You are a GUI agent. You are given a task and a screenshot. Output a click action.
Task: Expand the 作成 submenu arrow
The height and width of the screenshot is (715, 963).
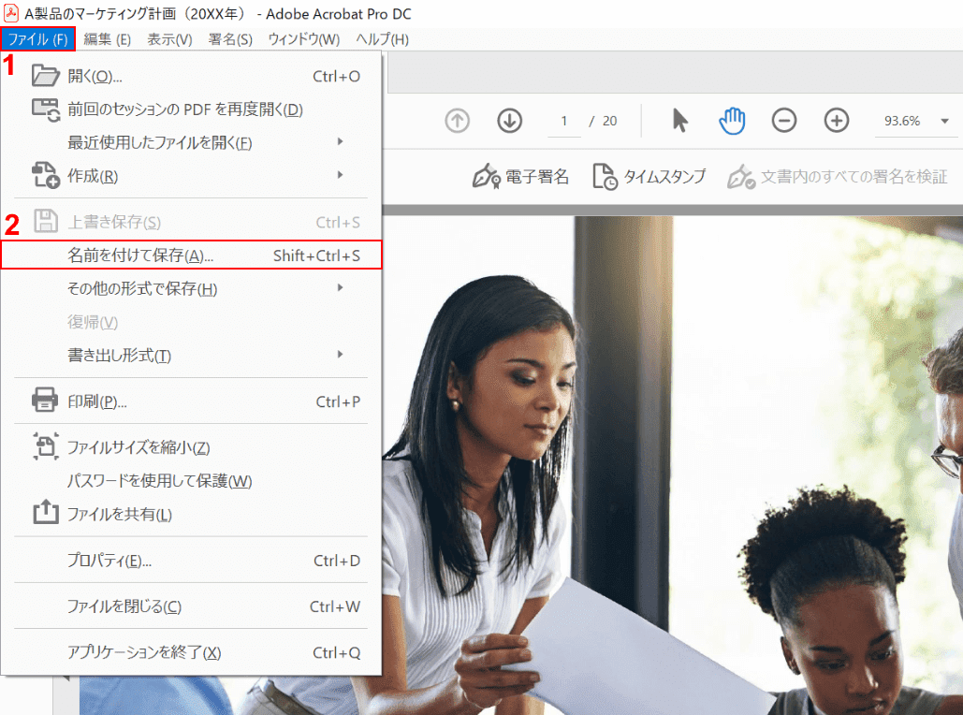[341, 175]
